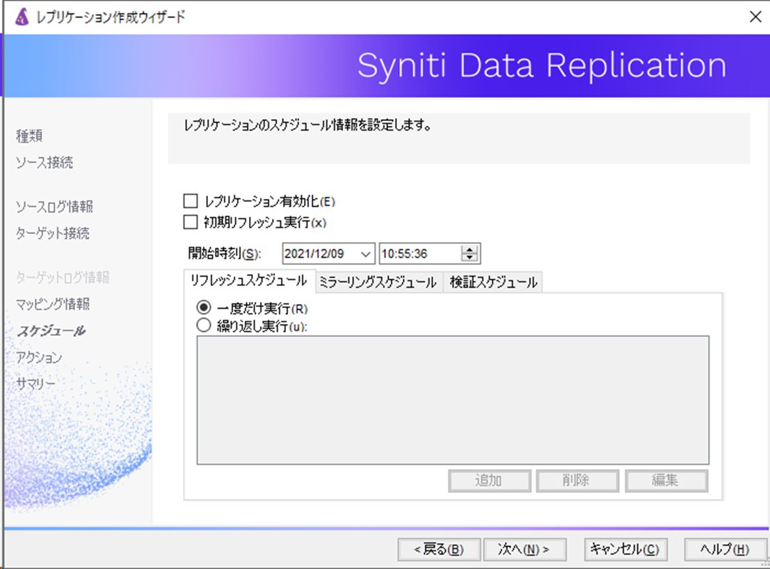Decrease start time with down spinner arrow
This screenshot has width=770, height=569.
click(470, 258)
